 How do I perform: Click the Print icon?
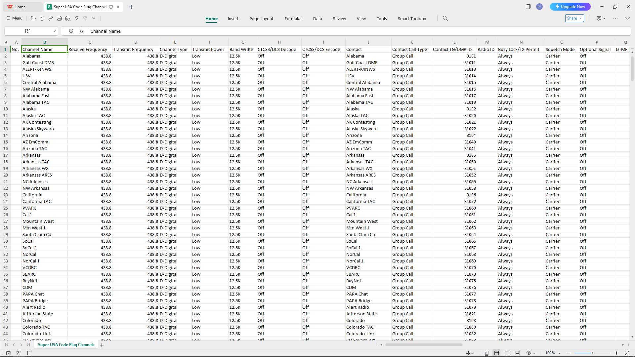click(x=59, y=19)
